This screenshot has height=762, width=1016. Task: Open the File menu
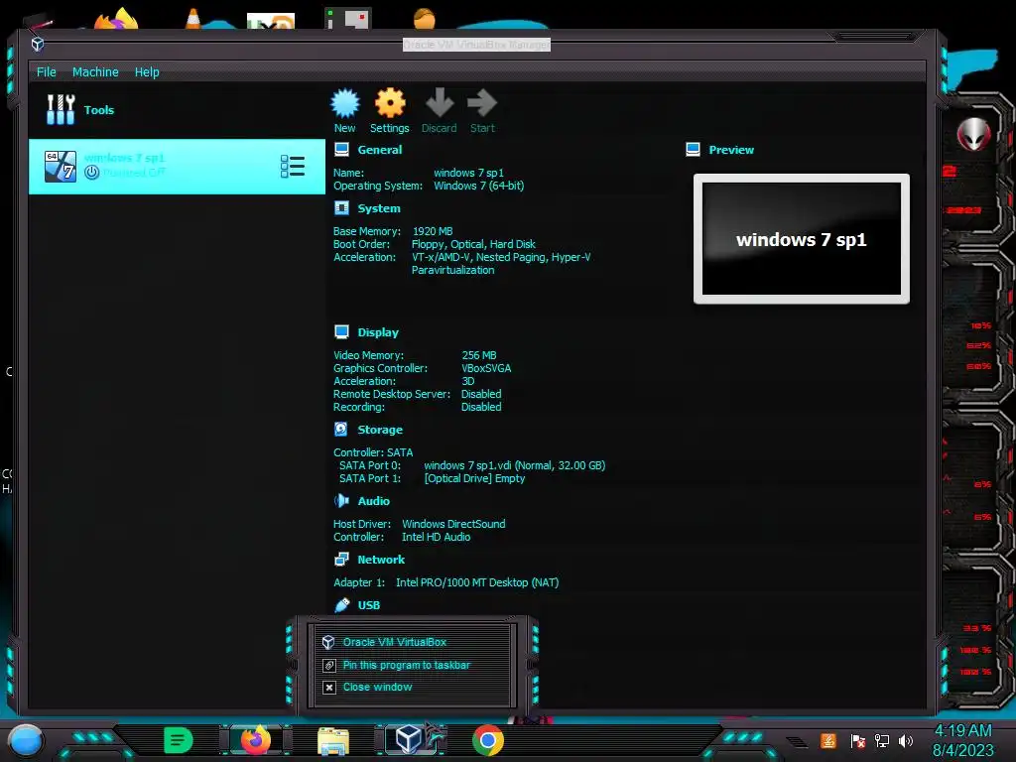click(x=46, y=71)
